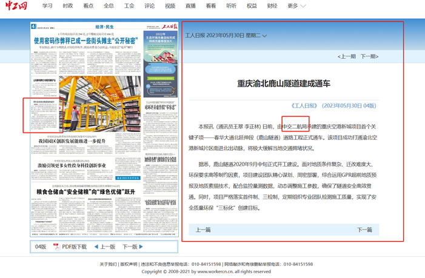This screenshot has height=278, width=425.
Task: Click the PDF download icon
Action: [x=56, y=247]
